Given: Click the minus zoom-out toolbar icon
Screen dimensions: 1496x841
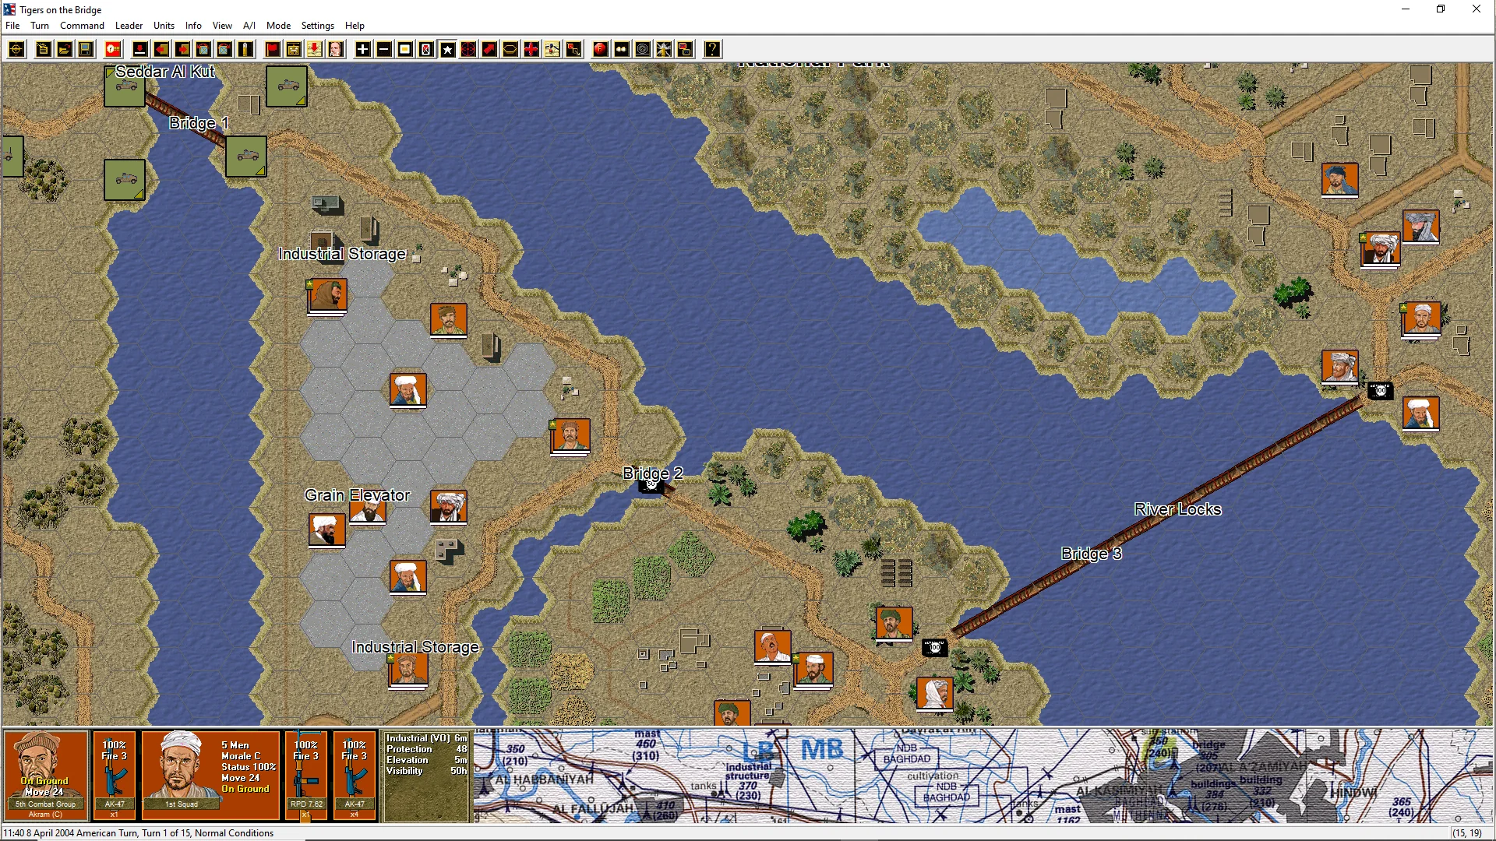Looking at the screenshot, I should [383, 50].
